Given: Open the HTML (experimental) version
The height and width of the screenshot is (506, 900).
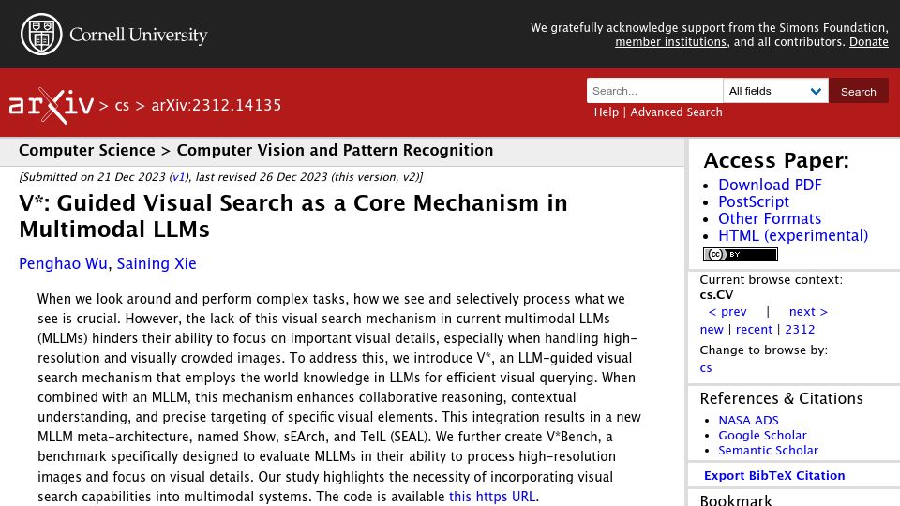Looking at the screenshot, I should 793,235.
